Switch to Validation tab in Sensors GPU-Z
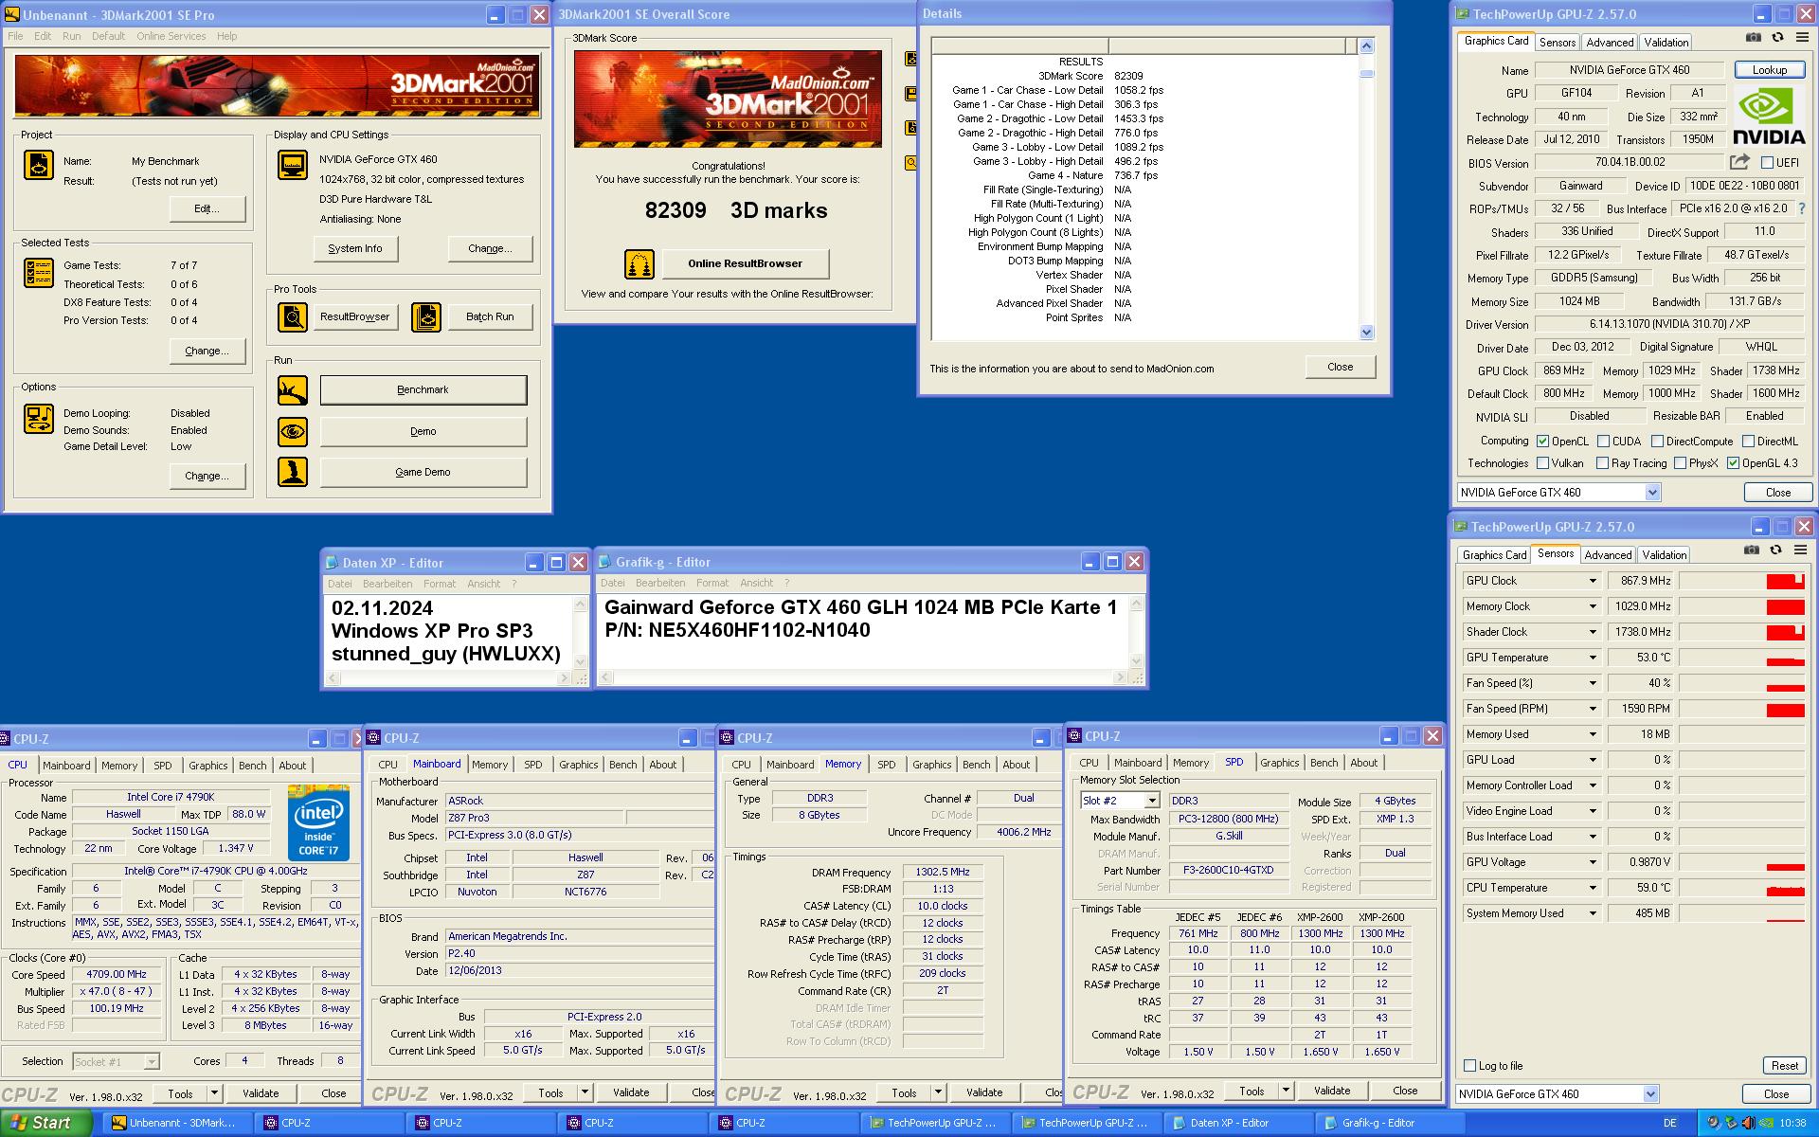Viewport: 1819px width, 1137px height. pyautogui.click(x=1664, y=555)
